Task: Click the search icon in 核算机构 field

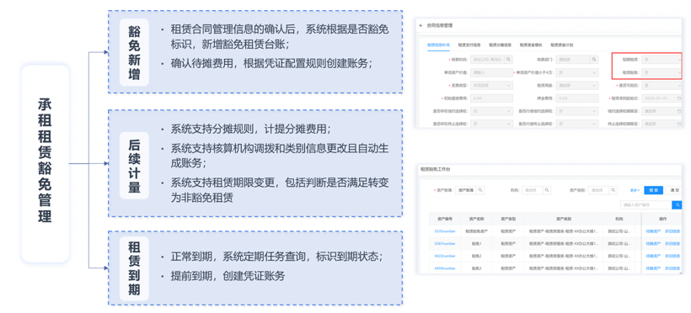Action: click(508, 60)
